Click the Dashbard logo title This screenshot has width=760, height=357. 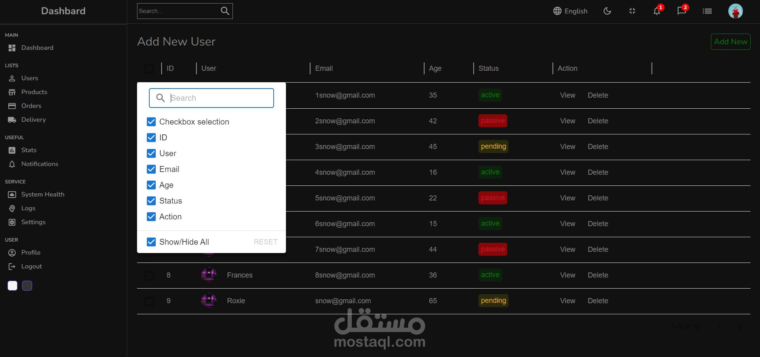[x=63, y=11]
